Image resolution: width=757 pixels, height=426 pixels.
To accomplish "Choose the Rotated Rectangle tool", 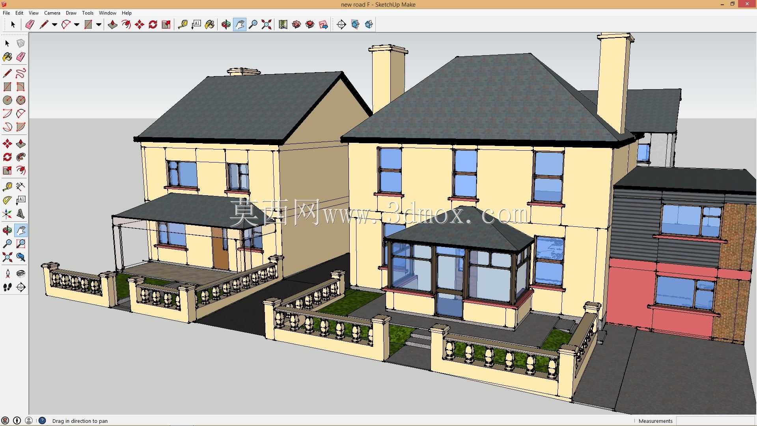I will tap(21, 87).
